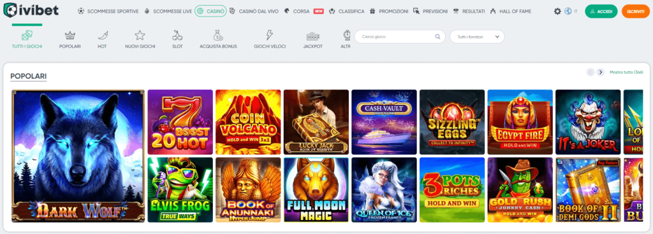Expand the Tutti i fornitori dropdown
This screenshot has height=234, width=653.
(477, 36)
